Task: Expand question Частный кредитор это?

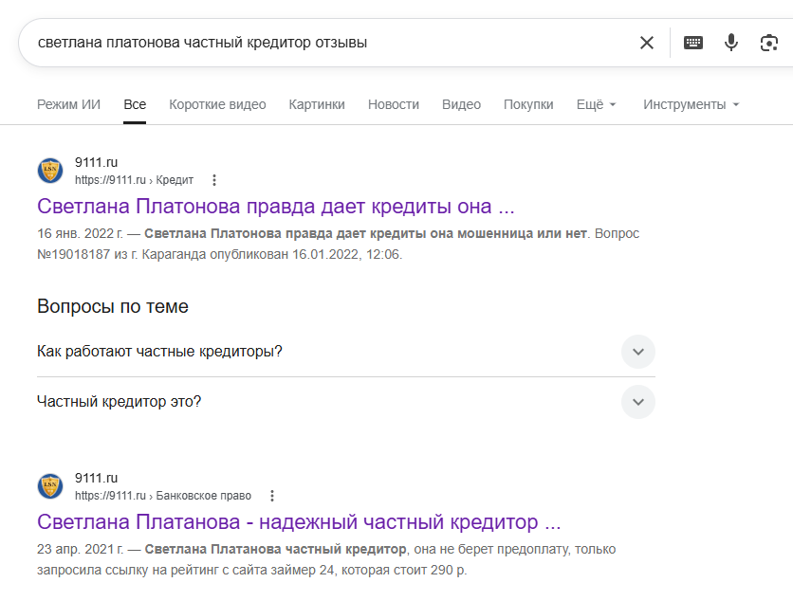Action: (x=346, y=402)
